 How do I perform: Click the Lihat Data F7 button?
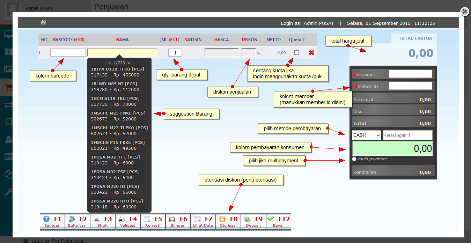203,221
